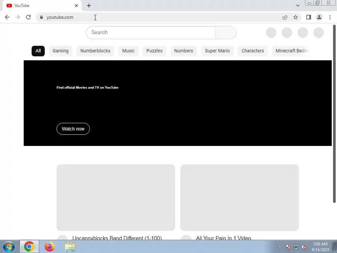337x253 pixels.
Task: Open Chrome's three-dot menu
Action: tap(330, 17)
